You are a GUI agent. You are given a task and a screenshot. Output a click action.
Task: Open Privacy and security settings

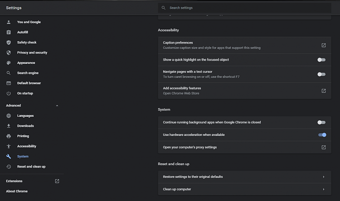(x=32, y=53)
